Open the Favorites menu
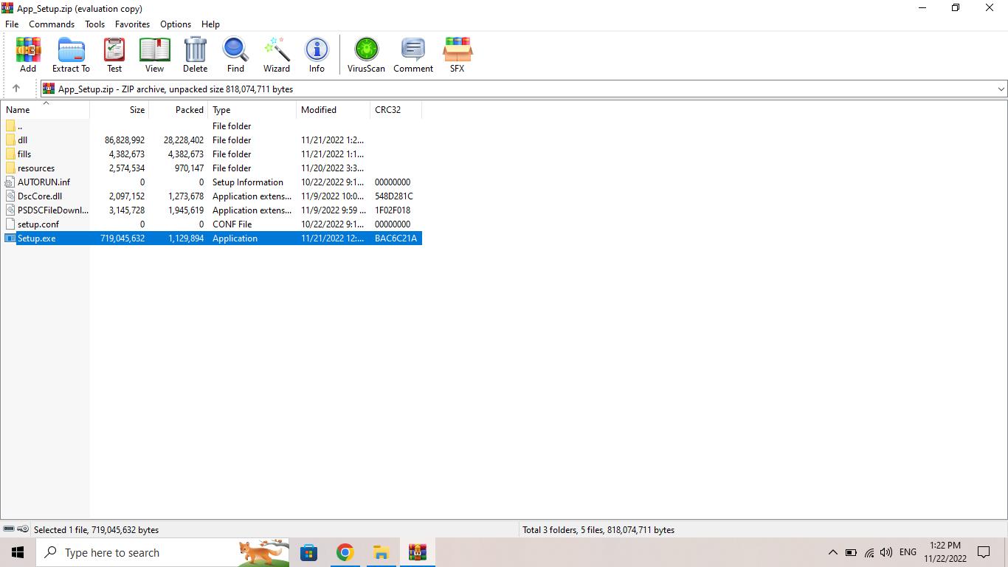This screenshot has width=1008, height=567. pyautogui.click(x=132, y=24)
